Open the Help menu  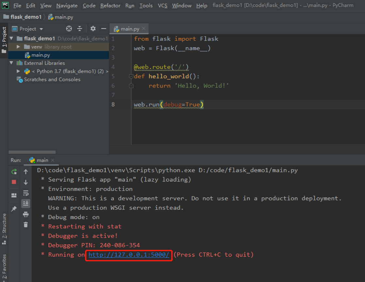(201, 5)
